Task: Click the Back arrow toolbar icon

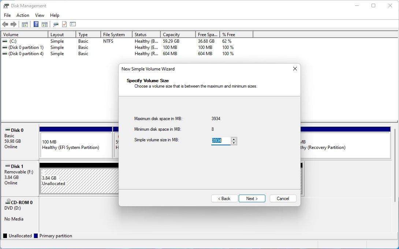Action: (x=5, y=24)
